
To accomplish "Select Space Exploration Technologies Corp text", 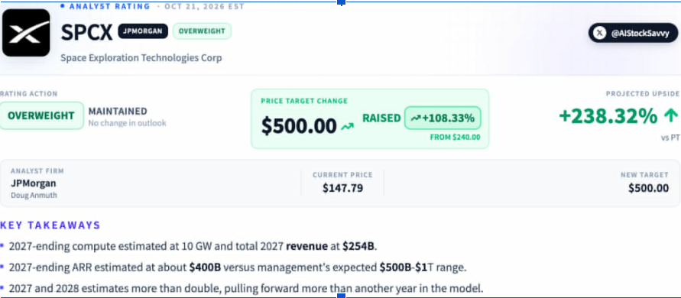I will coord(141,58).
